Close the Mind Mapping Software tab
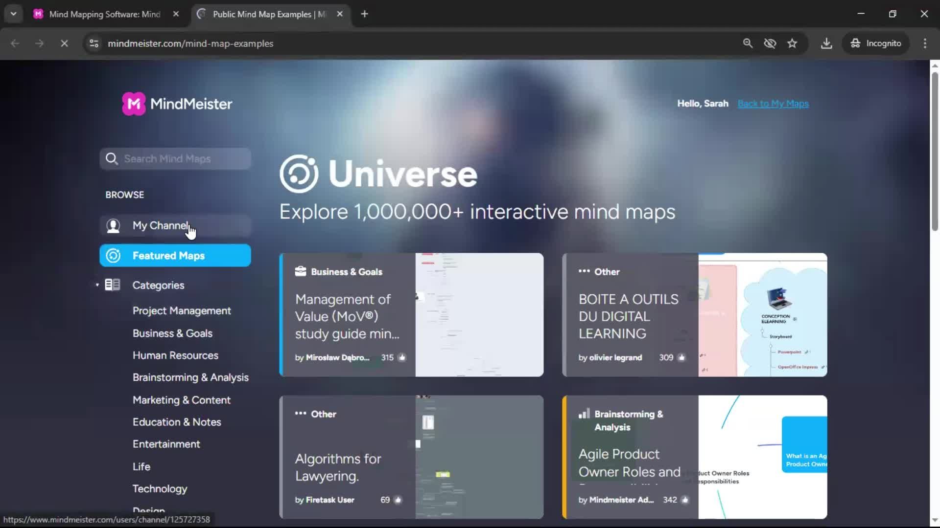The height and width of the screenshot is (528, 940). [176, 14]
